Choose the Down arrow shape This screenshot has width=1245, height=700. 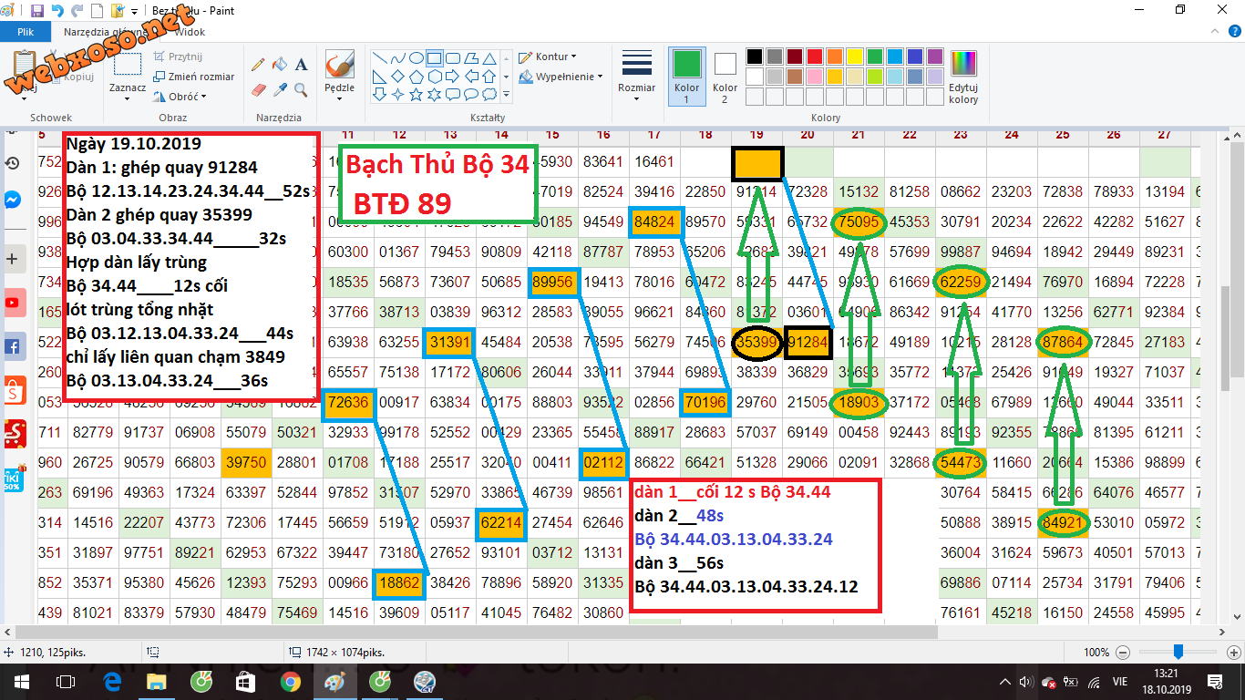[x=381, y=94]
